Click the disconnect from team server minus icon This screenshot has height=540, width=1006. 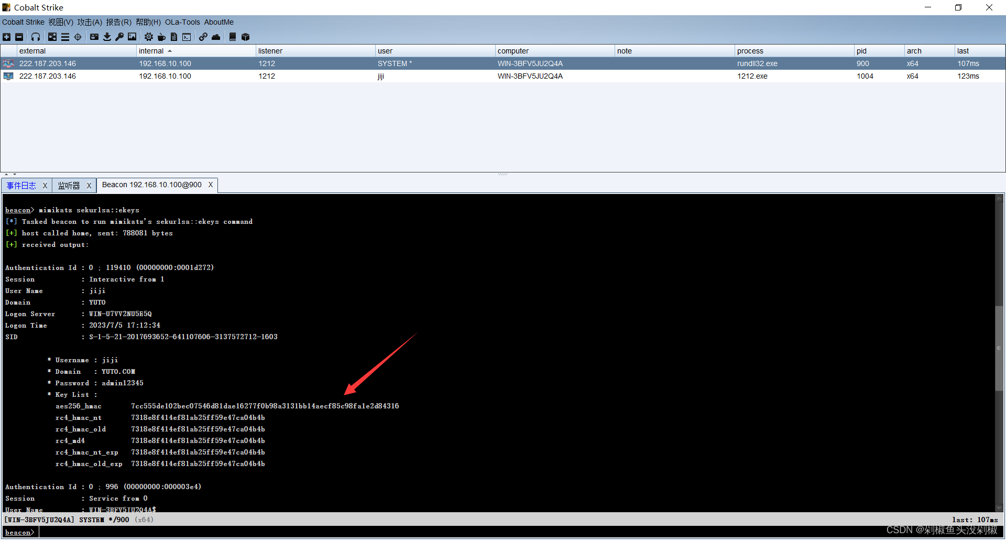coord(19,37)
